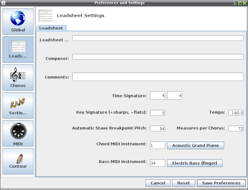Click the "Preferences and Settings" window title
248x190 pixels.
120,3
